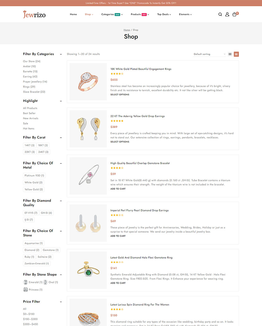This screenshot has height=326, width=262.
Task: Collapse the Price Filter section
Action: pos(61,302)
